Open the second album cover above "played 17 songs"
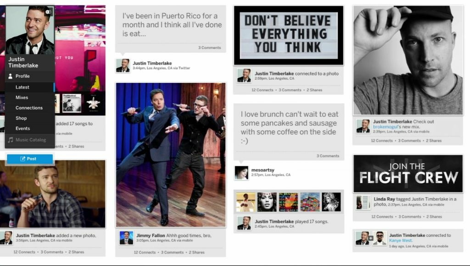470x266 pixels. pos(267,202)
